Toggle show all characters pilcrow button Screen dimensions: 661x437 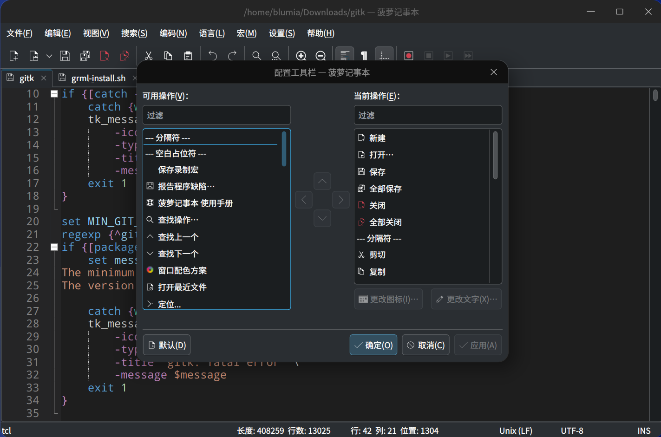coord(364,56)
